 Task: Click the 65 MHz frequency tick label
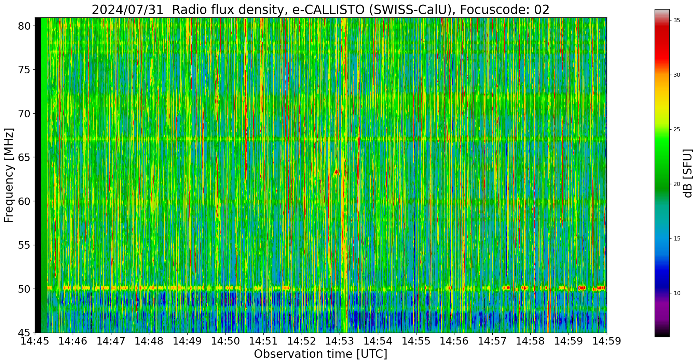24,157
